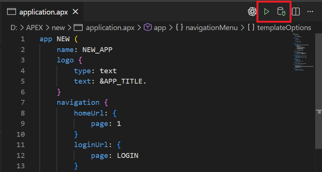Screen dimensions: 322x172
Task: Click the 'page: LOGIN' line
Action: pyautogui.click(x=115, y=155)
